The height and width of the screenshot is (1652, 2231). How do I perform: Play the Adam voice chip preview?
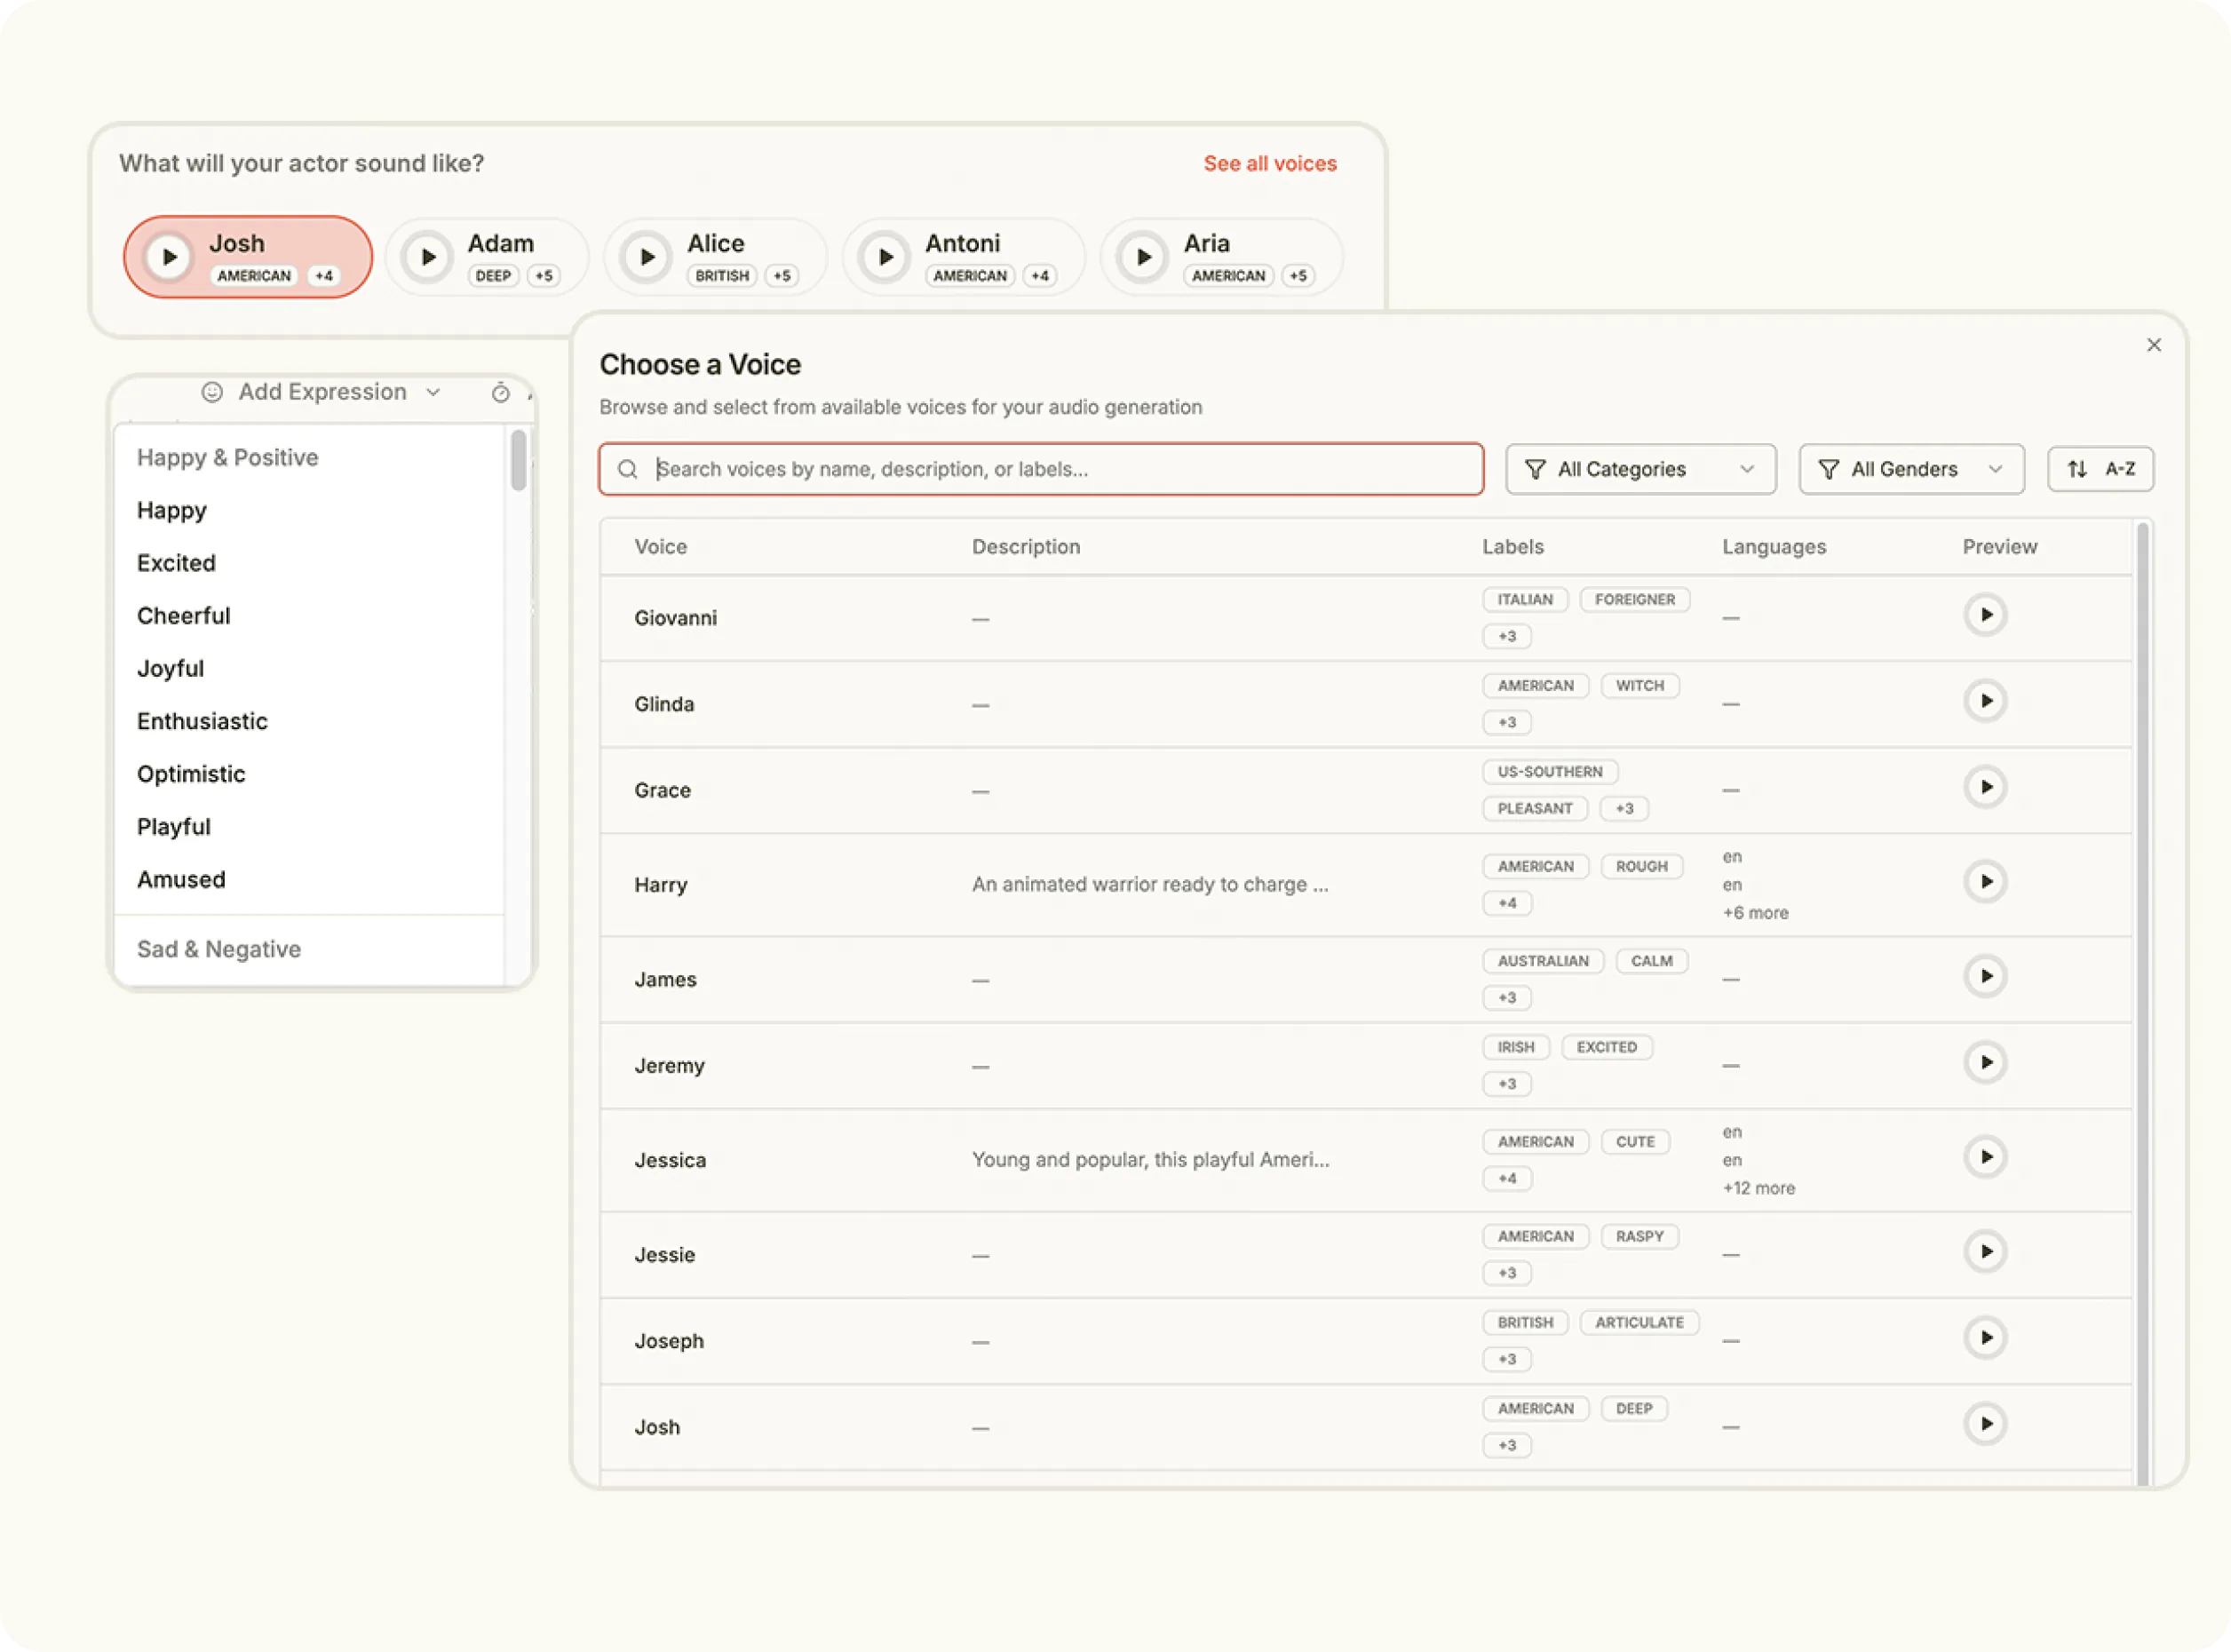pyautogui.click(x=428, y=257)
